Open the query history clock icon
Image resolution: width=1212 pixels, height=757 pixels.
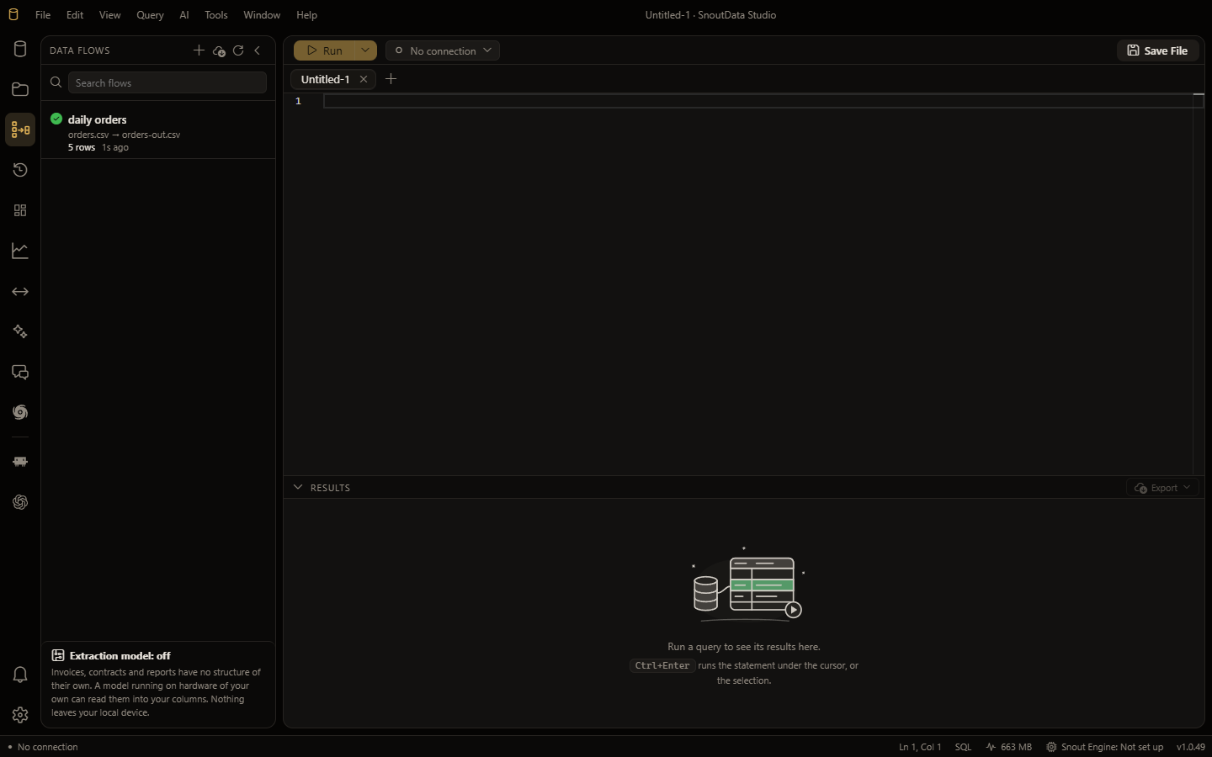[20, 170]
